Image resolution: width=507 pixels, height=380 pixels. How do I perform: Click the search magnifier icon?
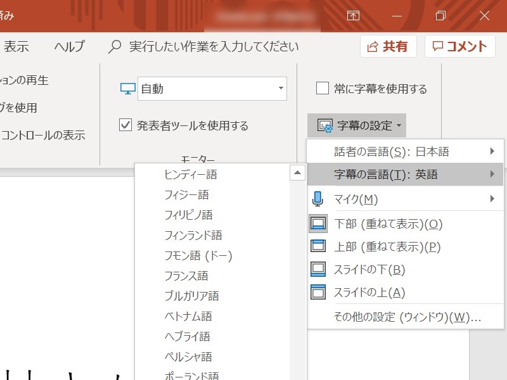coord(115,46)
